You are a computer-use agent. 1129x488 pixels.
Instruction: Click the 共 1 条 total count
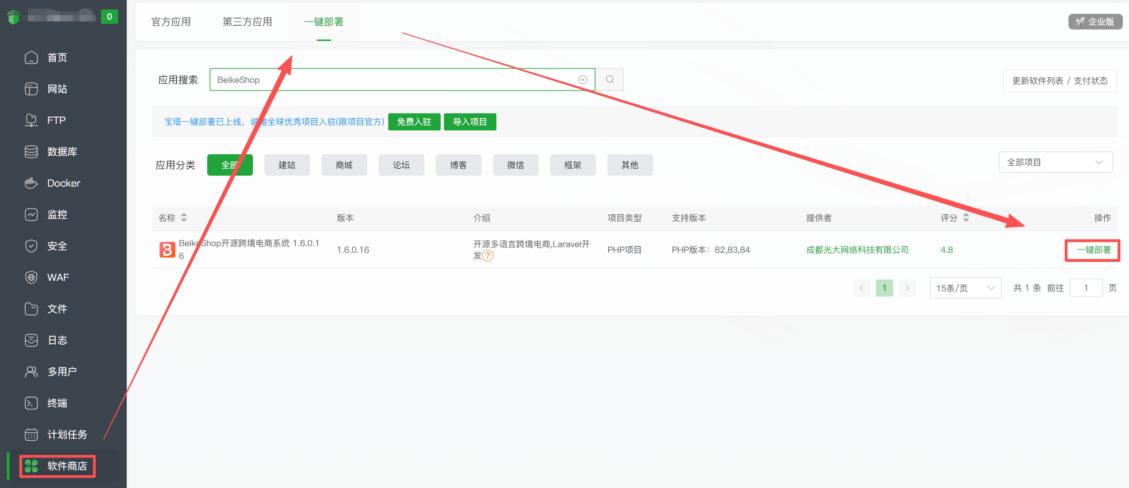[1027, 288]
